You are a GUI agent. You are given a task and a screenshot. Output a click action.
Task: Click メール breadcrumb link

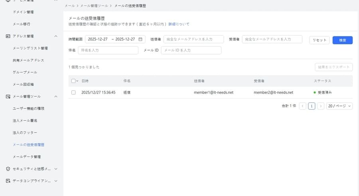coord(69,6)
